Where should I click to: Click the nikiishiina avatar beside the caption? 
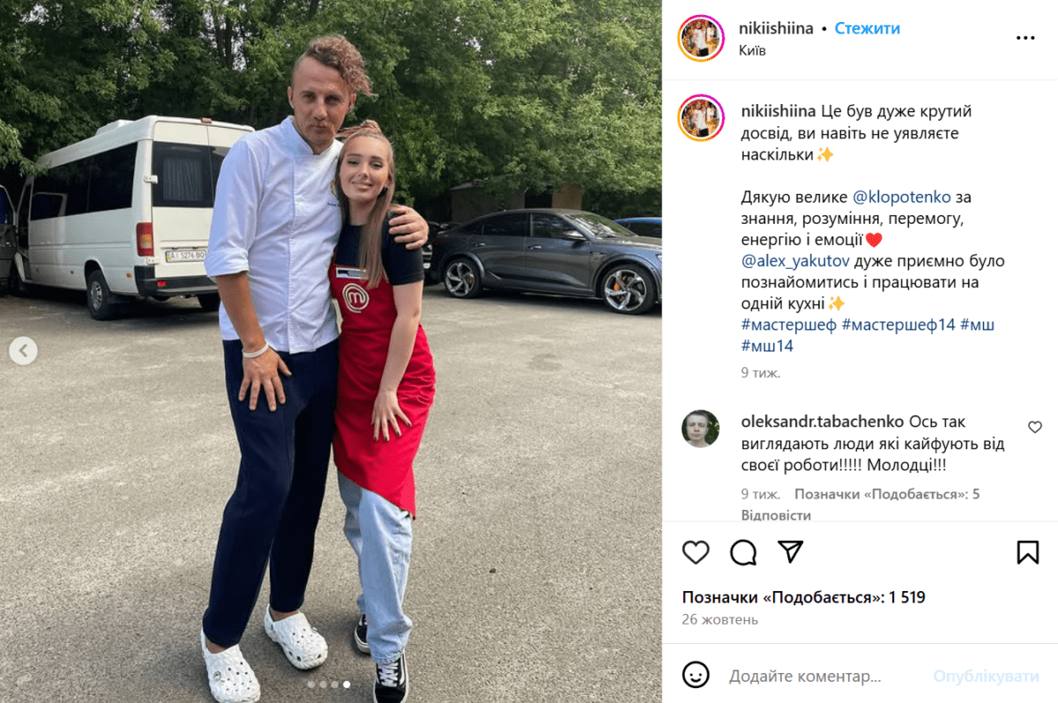click(x=701, y=119)
